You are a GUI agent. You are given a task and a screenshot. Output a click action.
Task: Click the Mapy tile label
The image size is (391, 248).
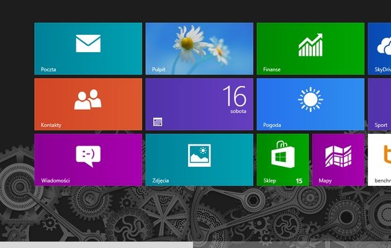coord(325,181)
